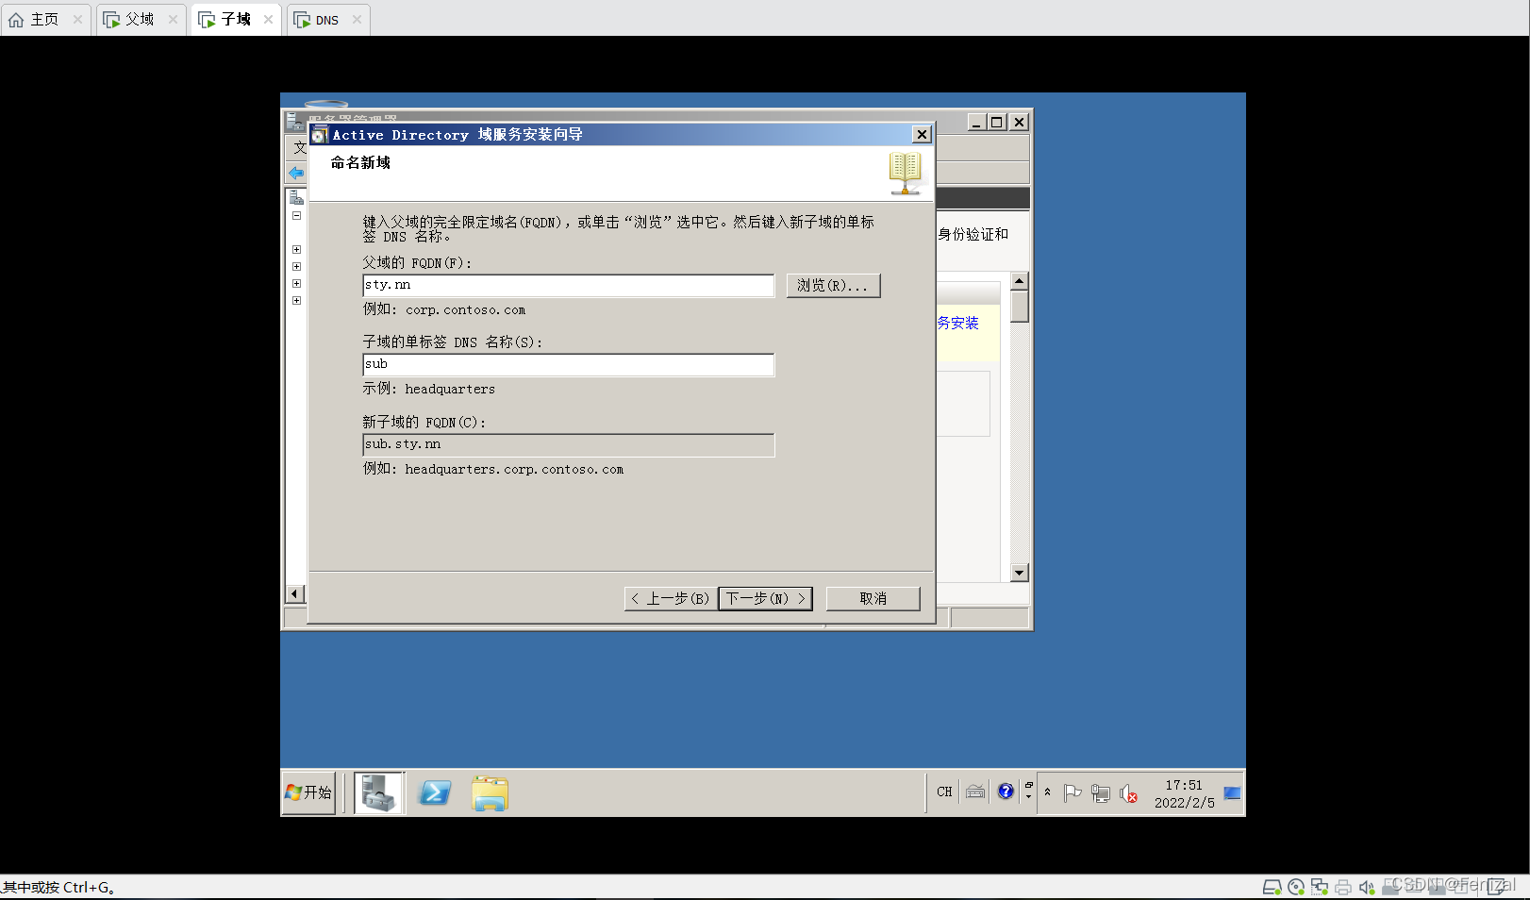Click the muted volume tray icon
Viewport: 1530px width, 900px height.
pyautogui.click(x=1128, y=794)
